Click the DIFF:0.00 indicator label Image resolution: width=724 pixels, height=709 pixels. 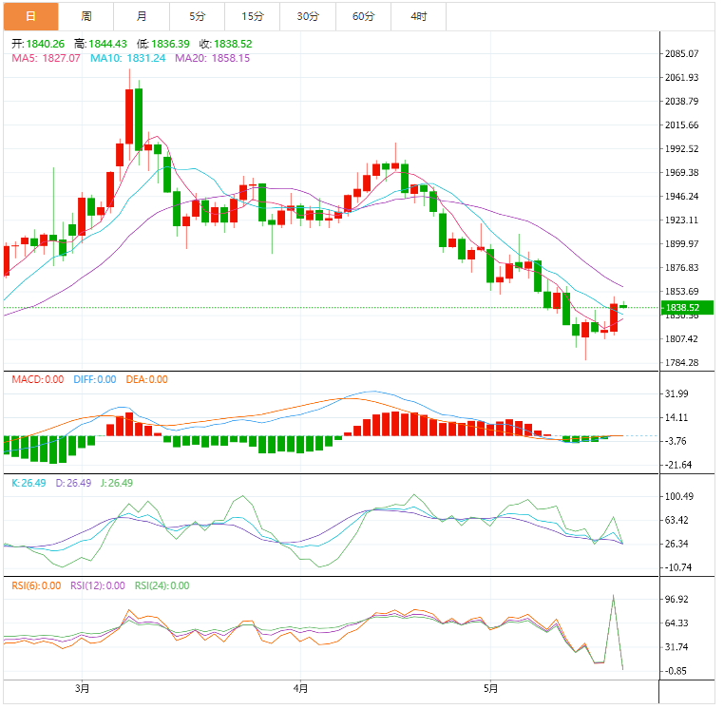coord(95,379)
